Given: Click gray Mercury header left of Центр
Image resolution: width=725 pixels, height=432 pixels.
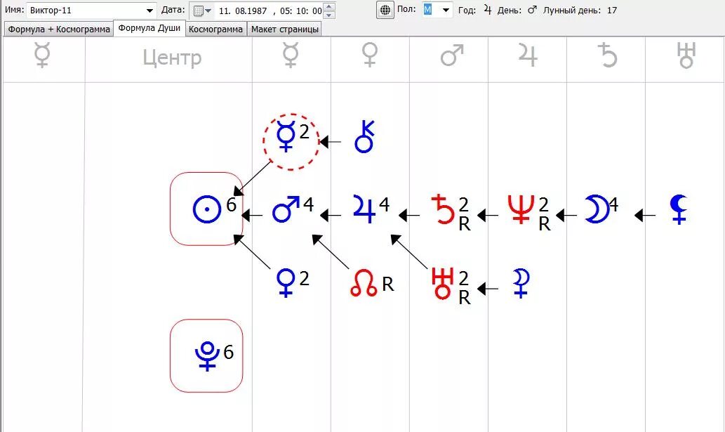Looking at the screenshot, I should [x=42, y=55].
